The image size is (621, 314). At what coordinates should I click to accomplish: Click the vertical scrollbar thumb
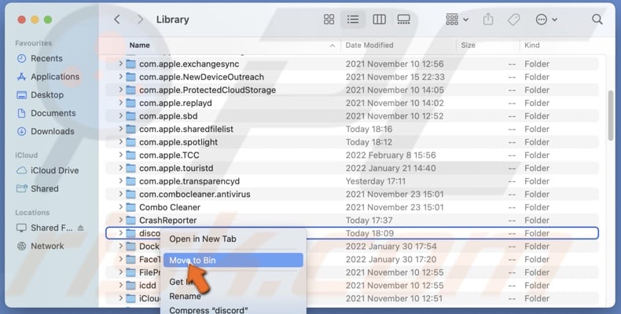(x=611, y=115)
